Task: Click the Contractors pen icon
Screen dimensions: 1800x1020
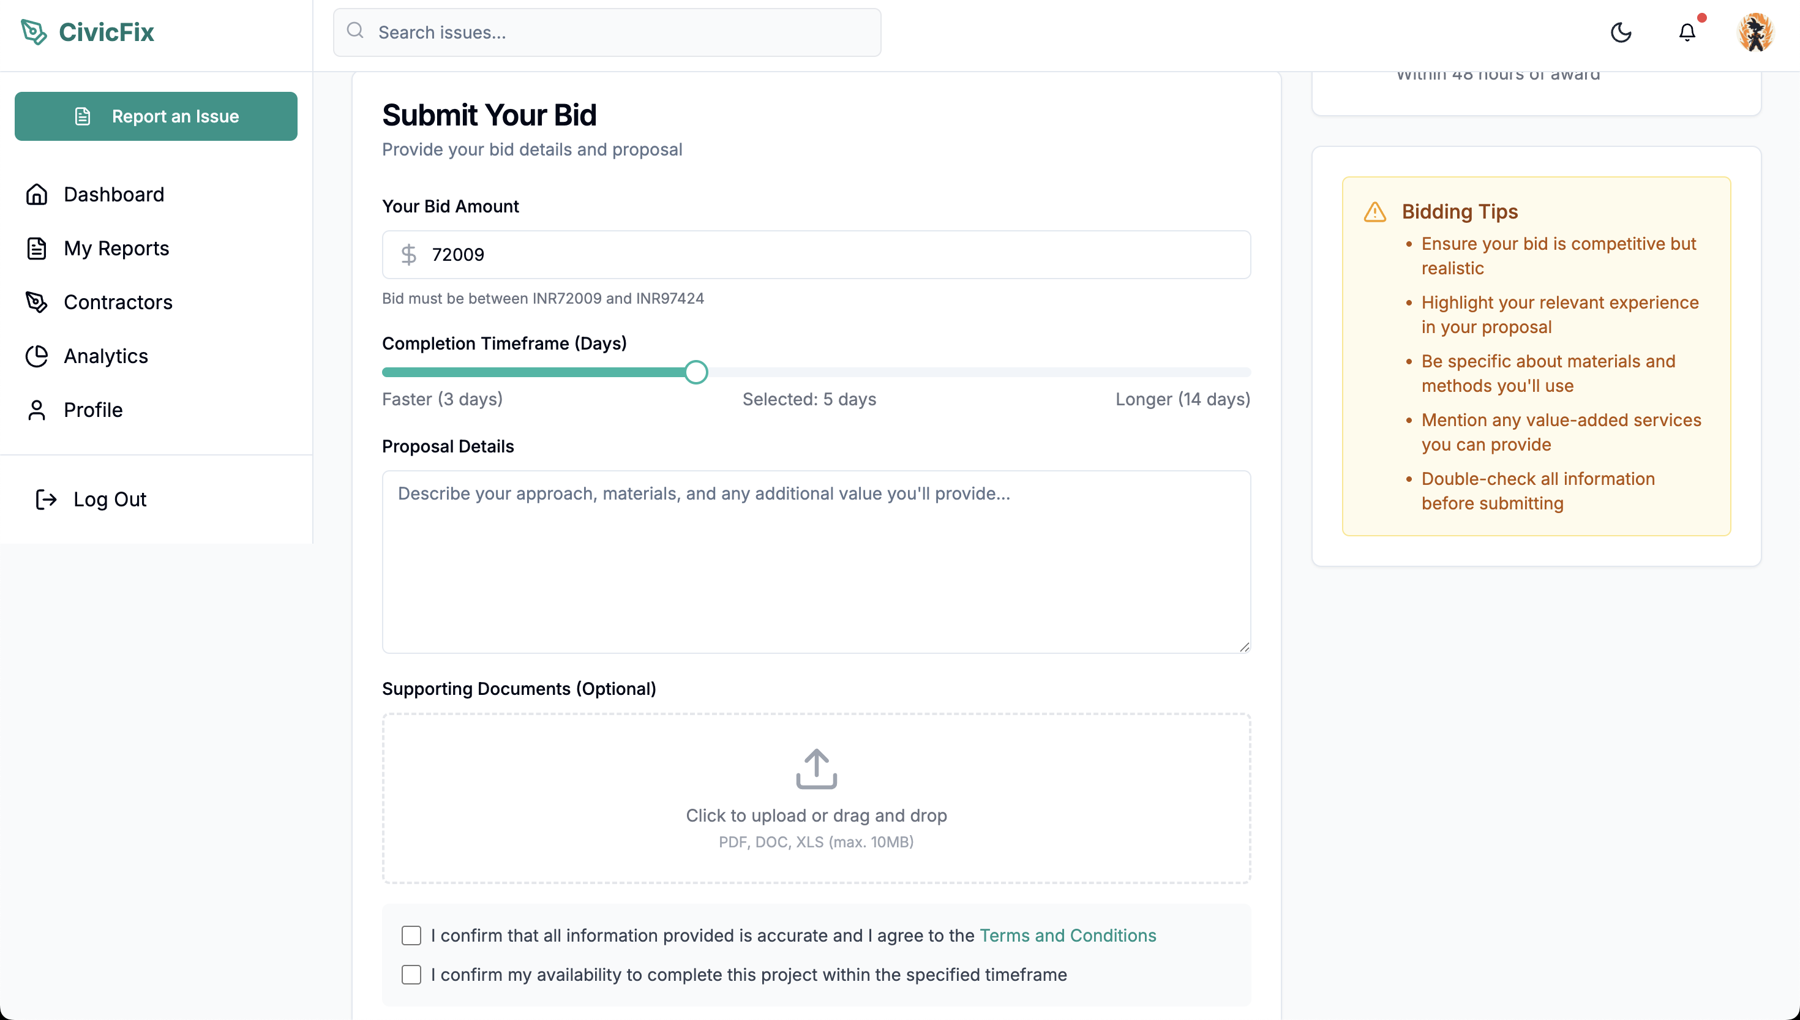Action: 36,302
